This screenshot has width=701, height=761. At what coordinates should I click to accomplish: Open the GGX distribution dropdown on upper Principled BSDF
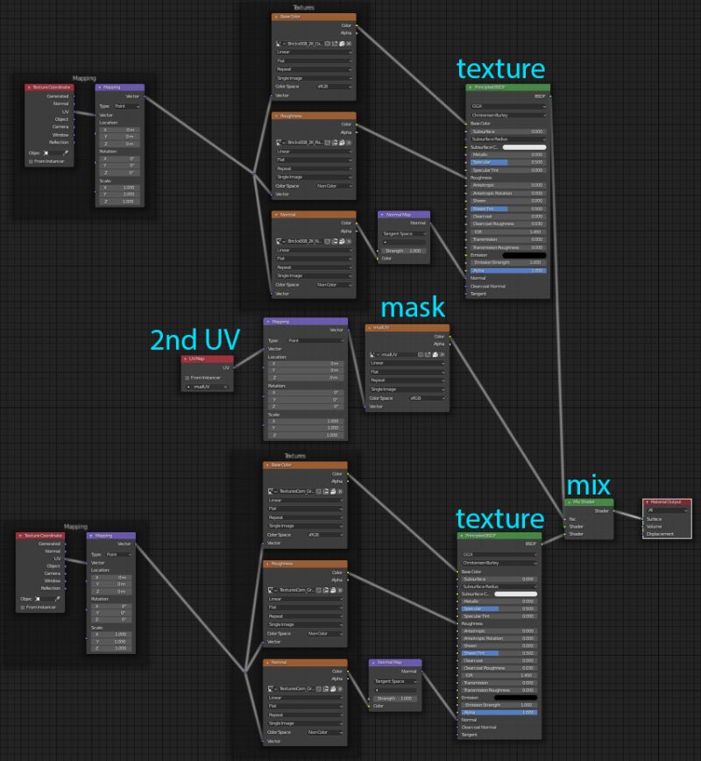pyautogui.click(x=506, y=107)
